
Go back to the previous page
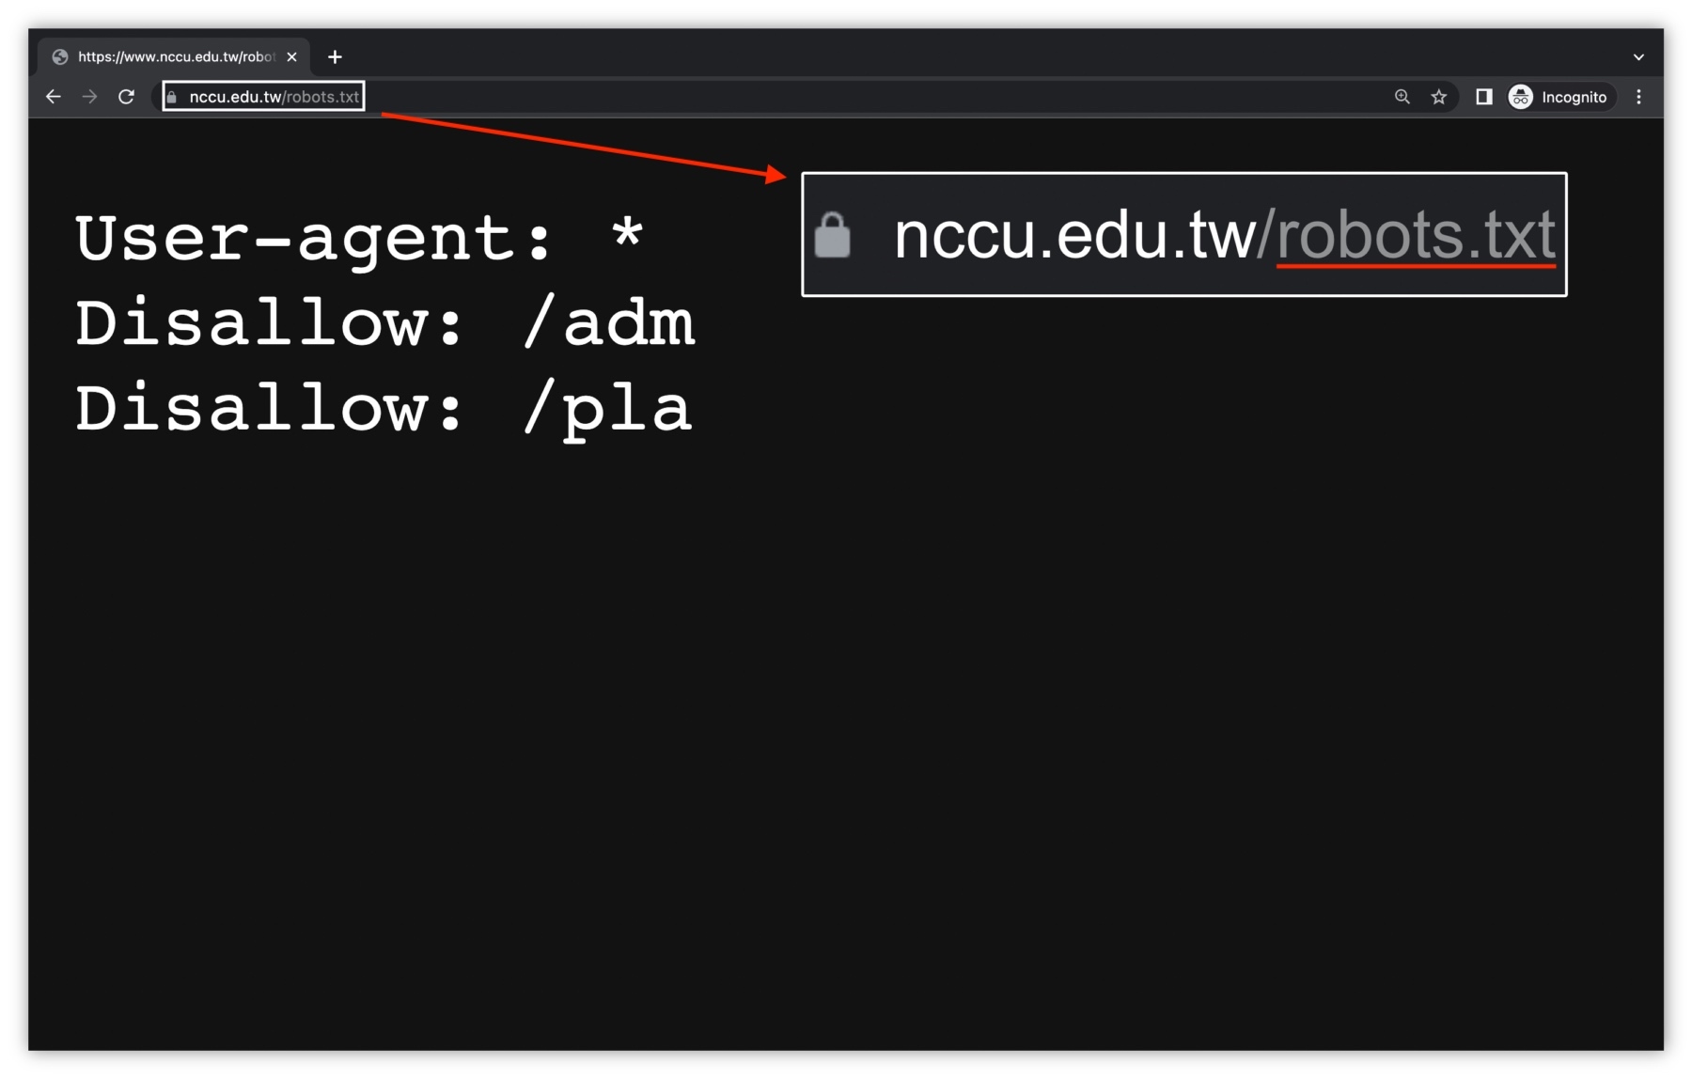click(52, 96)
